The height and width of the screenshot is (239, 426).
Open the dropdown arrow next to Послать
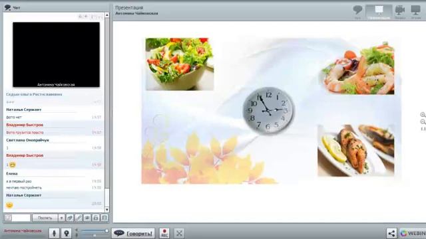click(61, 218)
